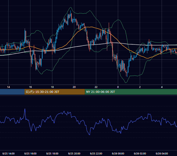
Task: Click the NY 21:00-06:00 JST session bar
Action: [131, 92]
